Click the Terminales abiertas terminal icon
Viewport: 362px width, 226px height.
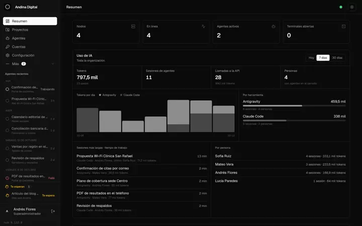[343, 27]
